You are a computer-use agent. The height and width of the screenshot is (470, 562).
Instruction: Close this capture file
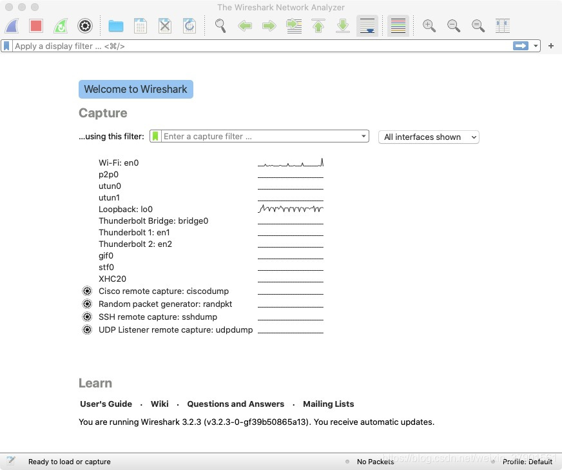coord(164,26)
